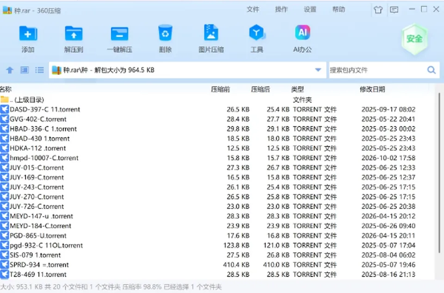Go up one level with the arrow icon
The width and height of the screenshot is (444, 293).
pyautogui.click(x=10, y=70)
